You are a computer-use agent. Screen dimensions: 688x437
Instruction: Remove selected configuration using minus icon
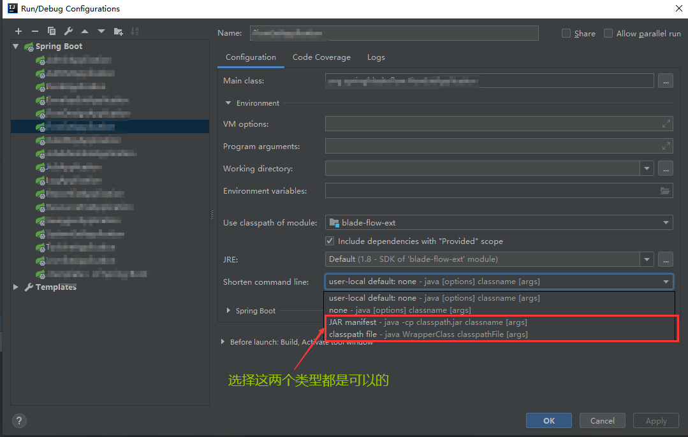[x=34, y=31]
